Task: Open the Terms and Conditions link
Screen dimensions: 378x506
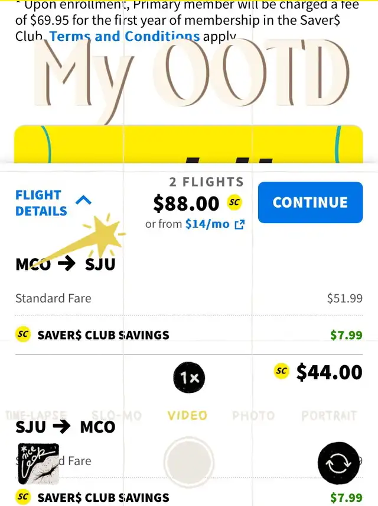Action: coord(125,37)
